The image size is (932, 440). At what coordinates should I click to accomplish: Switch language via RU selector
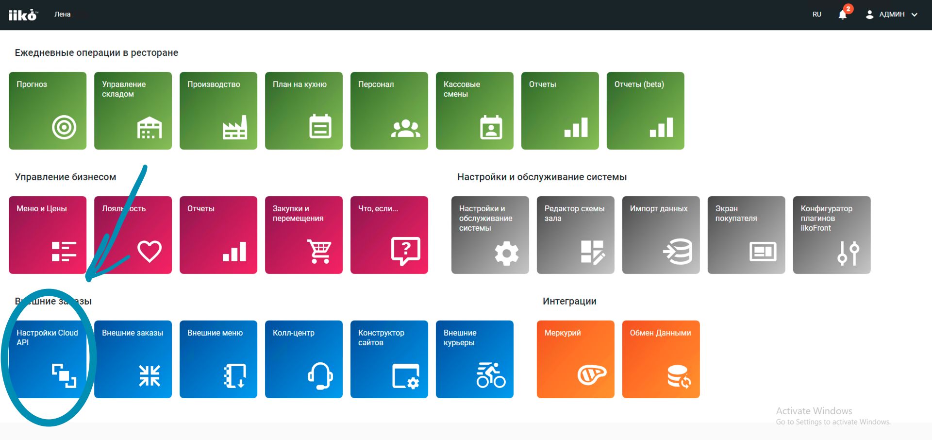pyautogui.click(x=817, y=15)
